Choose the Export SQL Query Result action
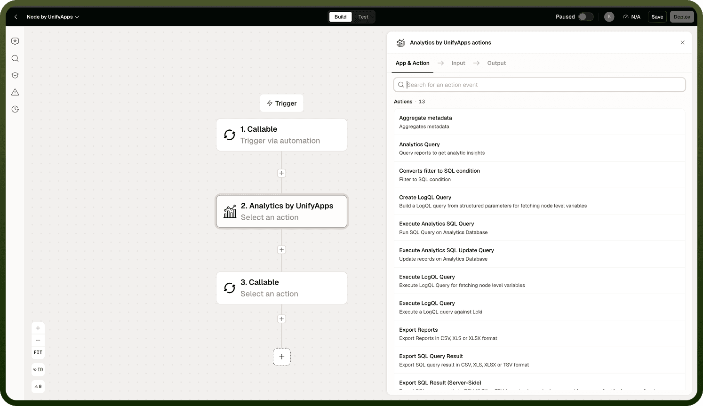 coord(539,360)
